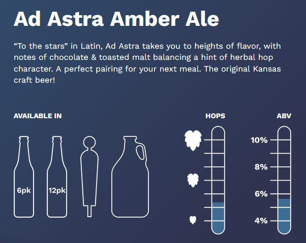Click the ABV heading

[284, 116]
